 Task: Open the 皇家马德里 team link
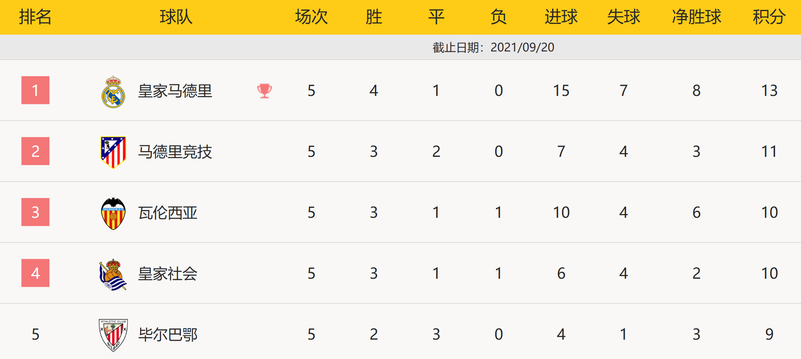pos(175,91)
